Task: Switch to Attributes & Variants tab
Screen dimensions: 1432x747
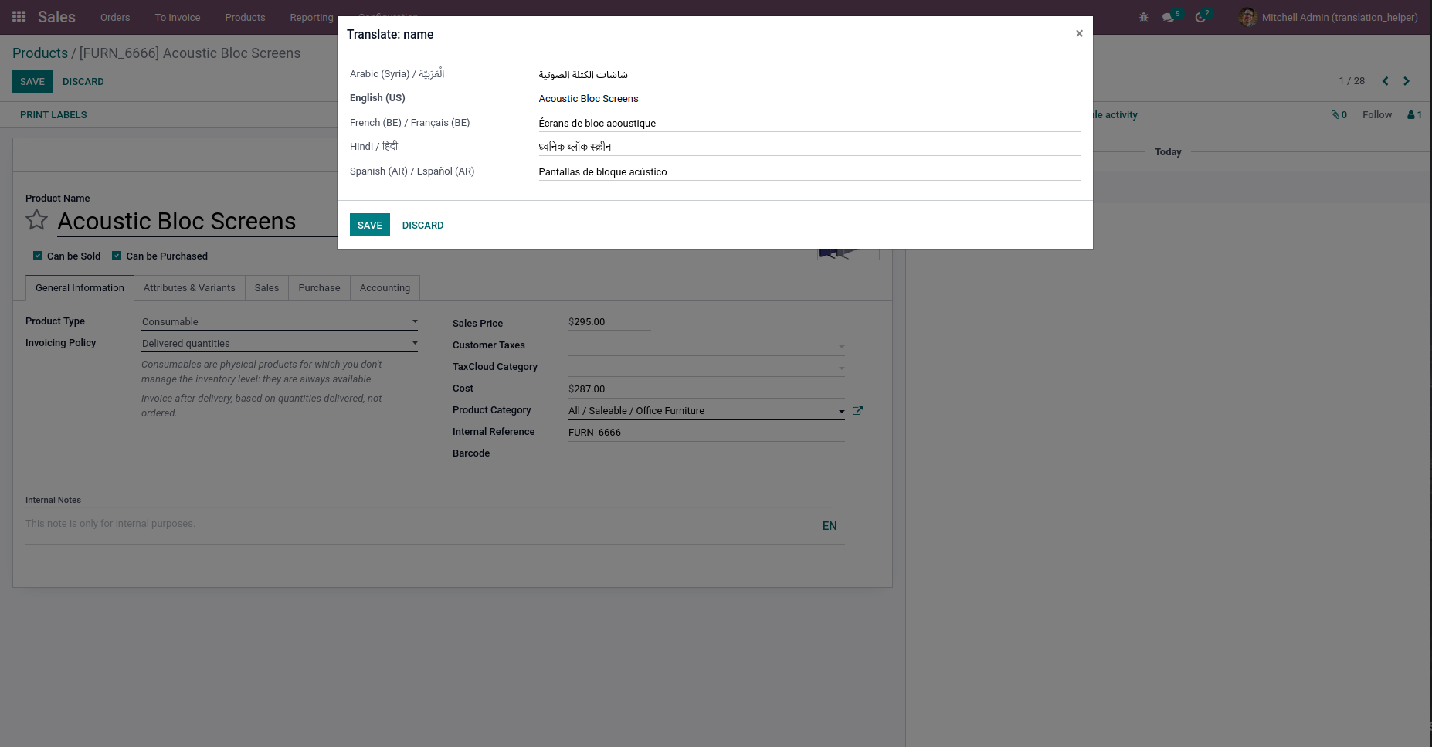Action: 189,288
